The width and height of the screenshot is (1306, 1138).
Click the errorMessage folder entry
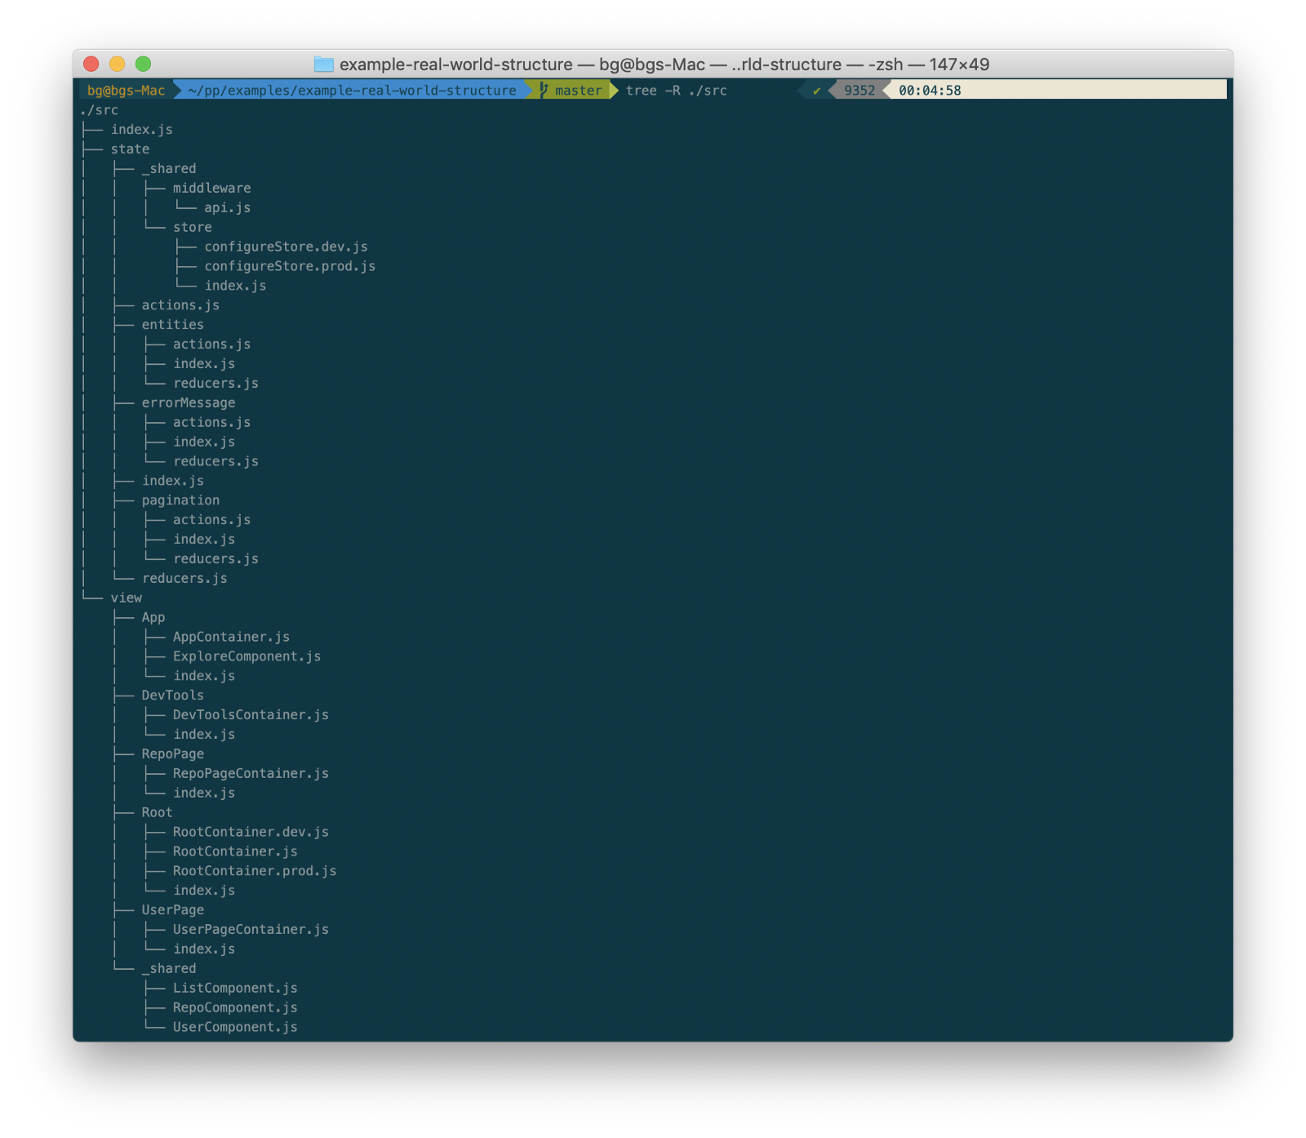(189, 403)
